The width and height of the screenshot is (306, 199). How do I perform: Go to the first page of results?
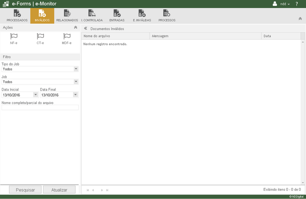(88, 190)
